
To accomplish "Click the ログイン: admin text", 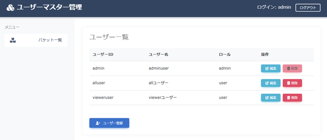I will tap(274, 7).
